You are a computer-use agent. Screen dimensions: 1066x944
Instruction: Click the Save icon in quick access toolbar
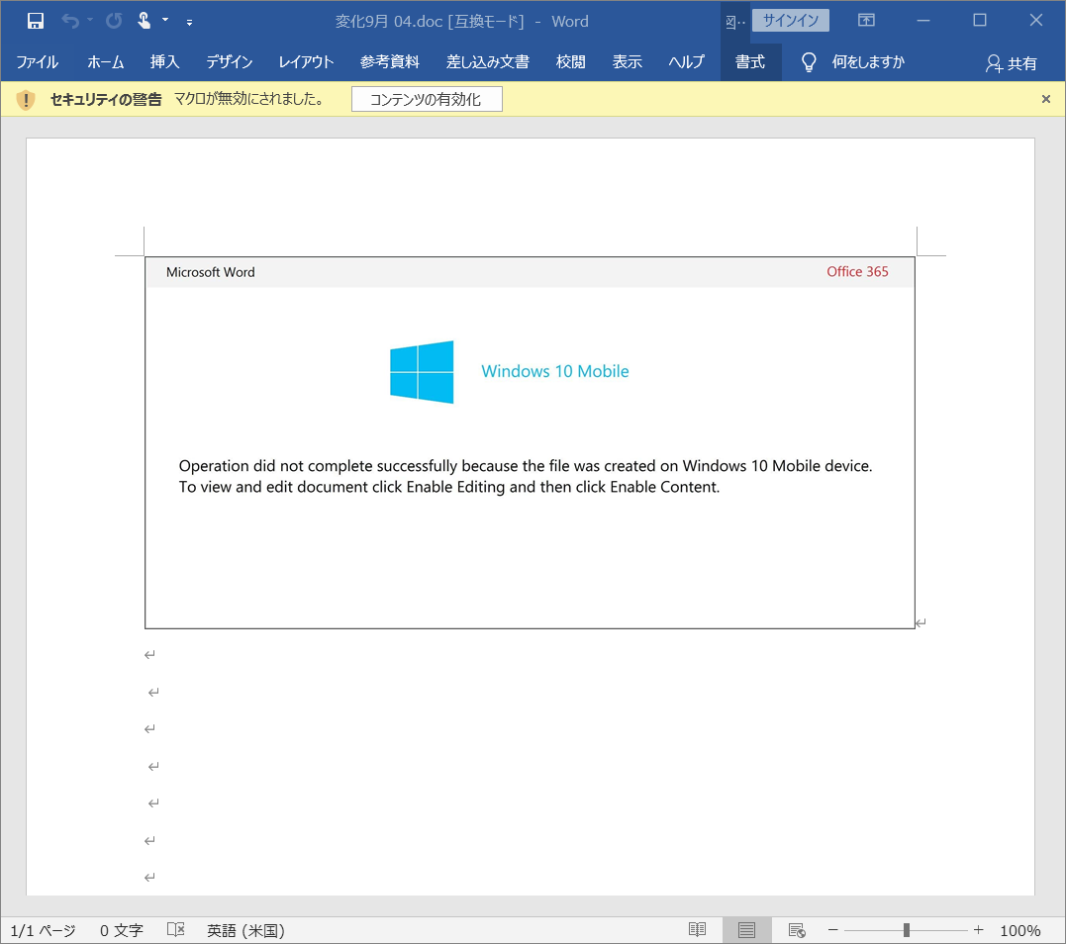point(36,21)
